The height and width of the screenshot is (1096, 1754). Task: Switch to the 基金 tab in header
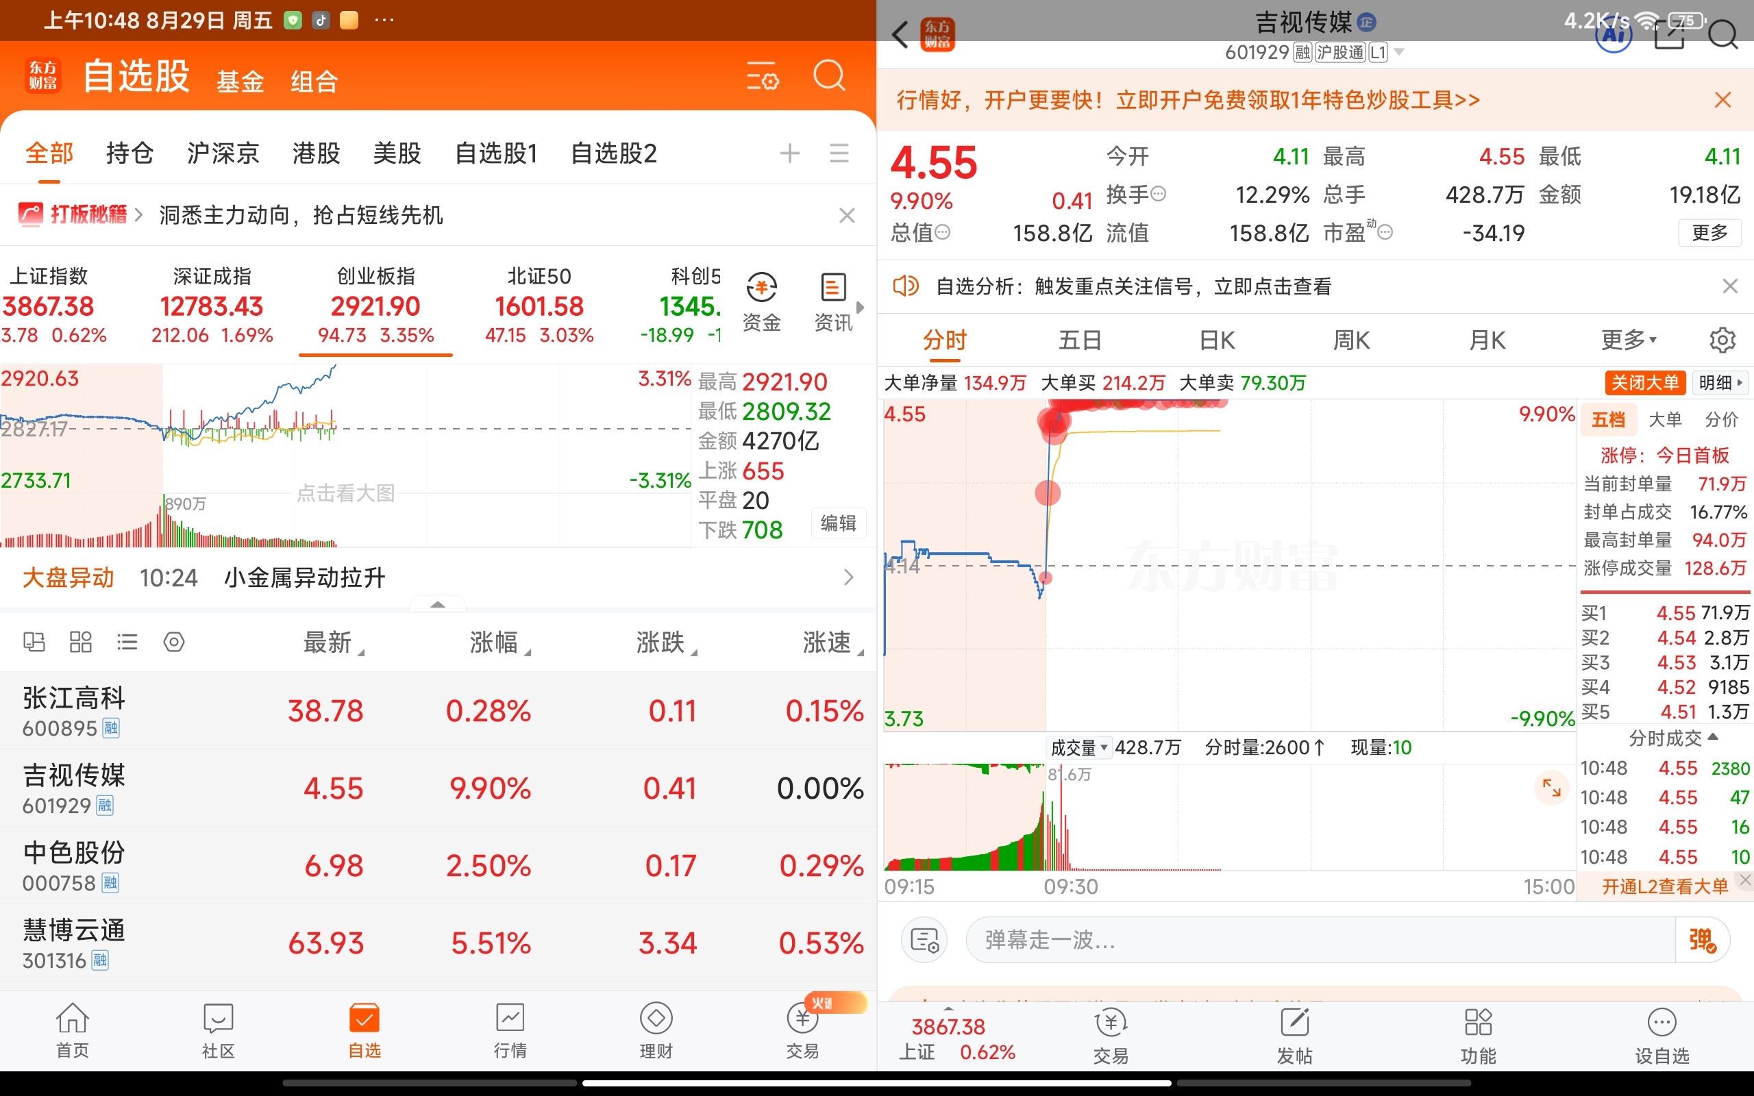240,82
